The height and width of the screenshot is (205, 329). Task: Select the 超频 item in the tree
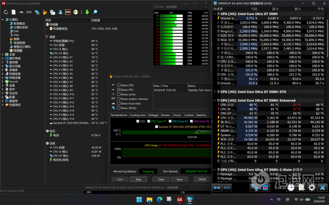point(16,39)
